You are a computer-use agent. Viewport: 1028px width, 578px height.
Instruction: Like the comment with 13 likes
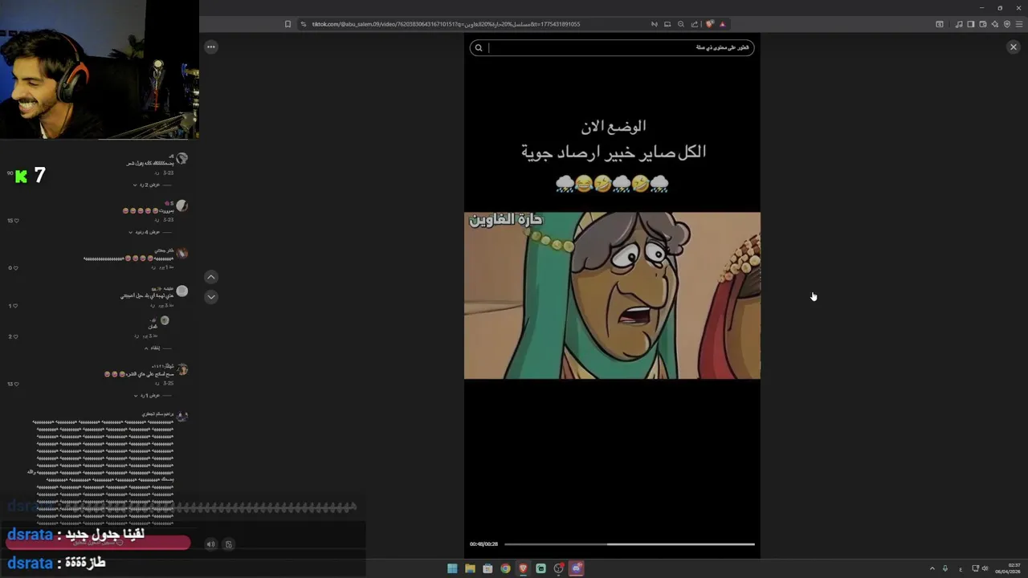point(15,384)
